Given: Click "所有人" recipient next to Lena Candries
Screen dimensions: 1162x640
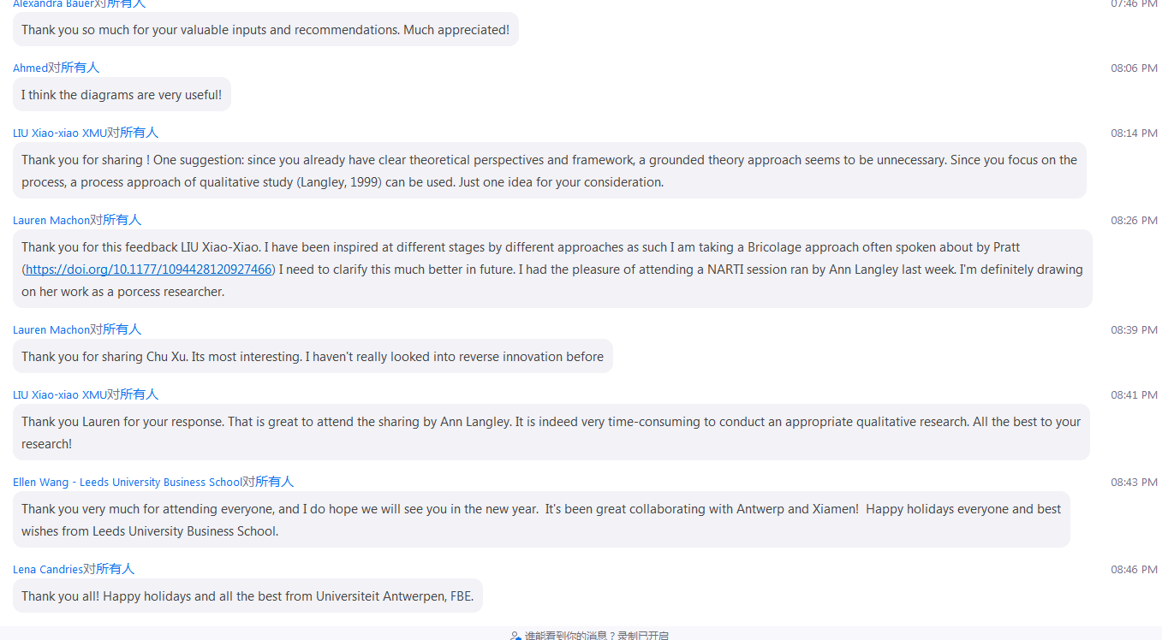Looking at the screenshot, I should 116,569.
